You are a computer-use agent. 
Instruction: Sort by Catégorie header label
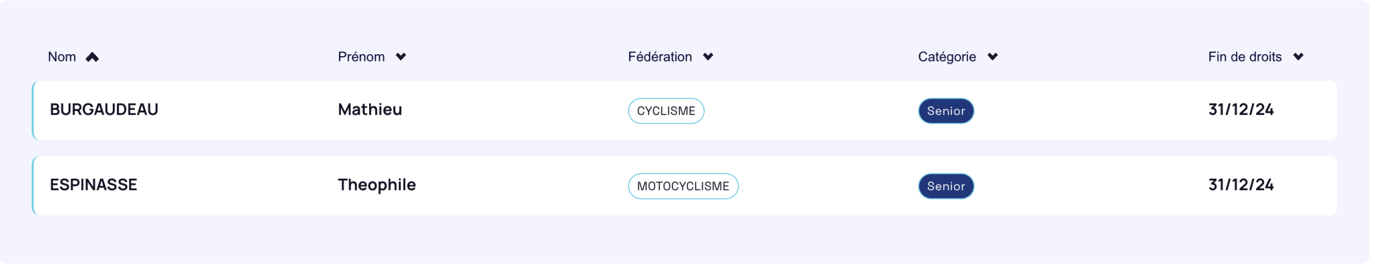point(947,57)
